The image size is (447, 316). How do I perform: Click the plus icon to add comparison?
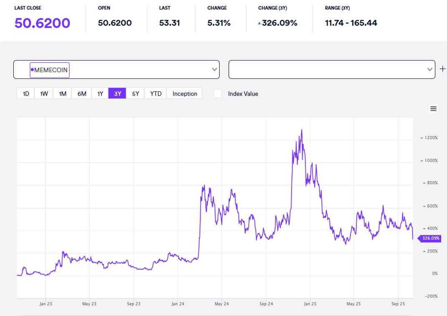(442, 69)
